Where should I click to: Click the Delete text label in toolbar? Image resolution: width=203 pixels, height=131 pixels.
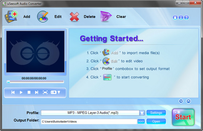[90, 17]
